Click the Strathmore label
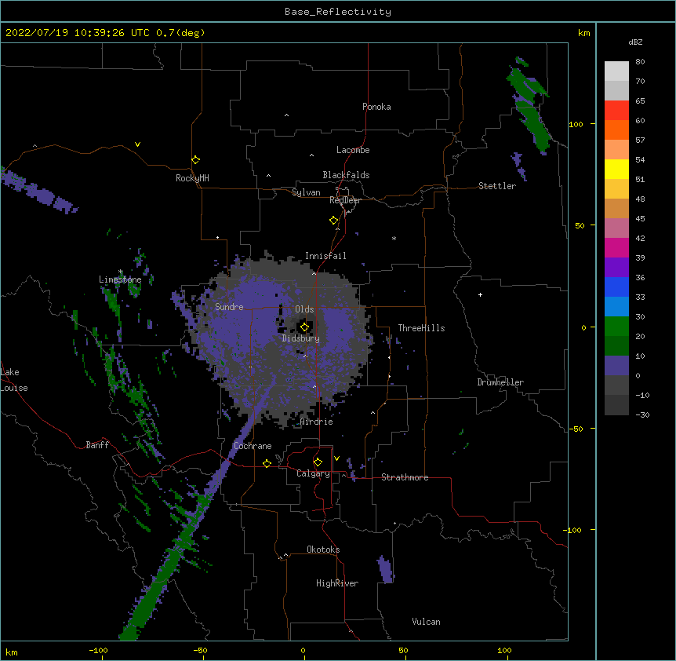This screenshot has height=661, width=676. [x=405, y=477]
